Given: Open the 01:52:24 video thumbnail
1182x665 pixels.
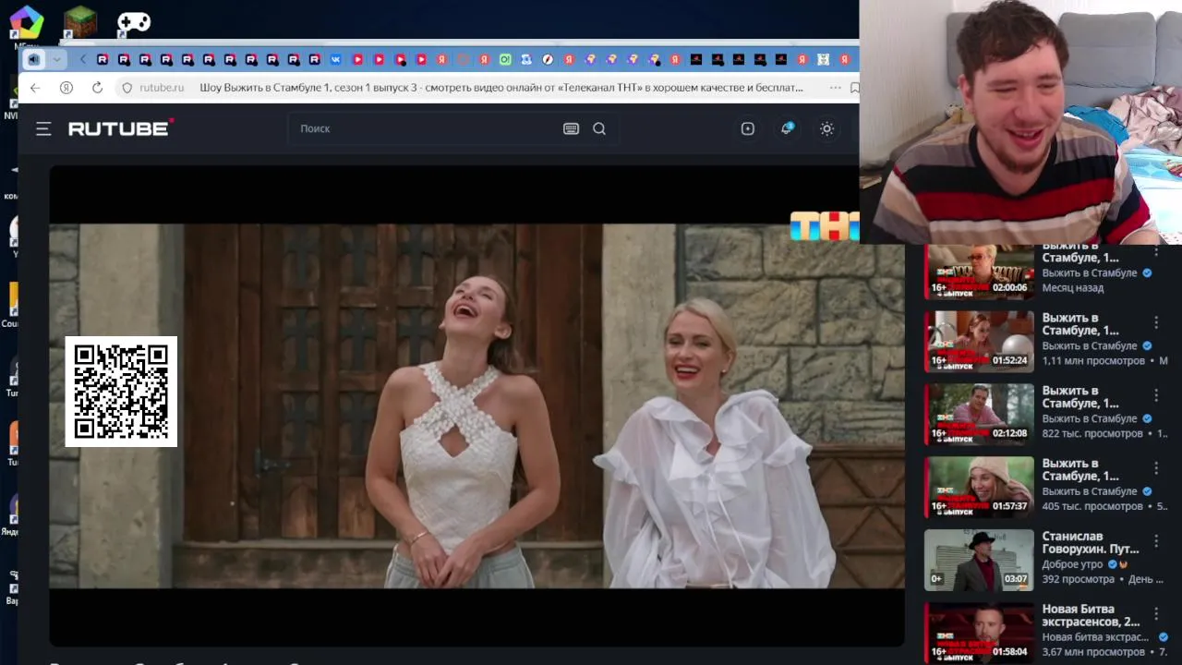Looking at the screenshot, I should pos(979,342).
